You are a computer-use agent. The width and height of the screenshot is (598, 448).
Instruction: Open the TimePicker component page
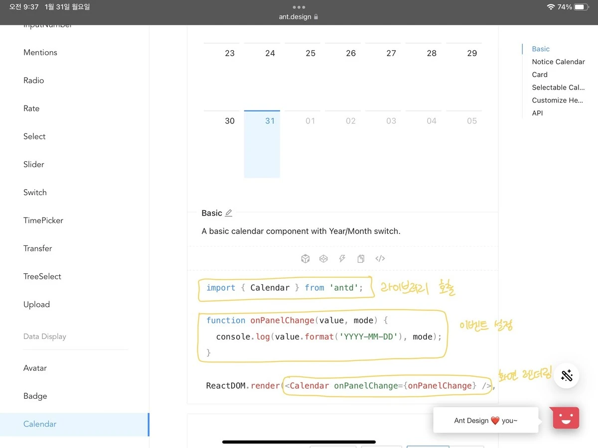(43, 220)
